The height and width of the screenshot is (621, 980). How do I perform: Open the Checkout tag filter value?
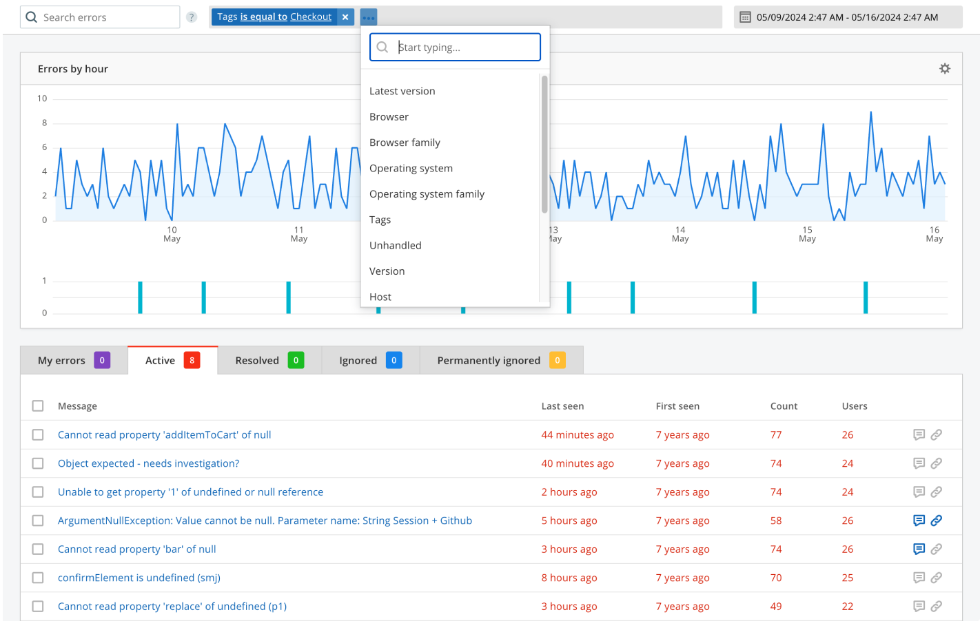coord(311,16)
